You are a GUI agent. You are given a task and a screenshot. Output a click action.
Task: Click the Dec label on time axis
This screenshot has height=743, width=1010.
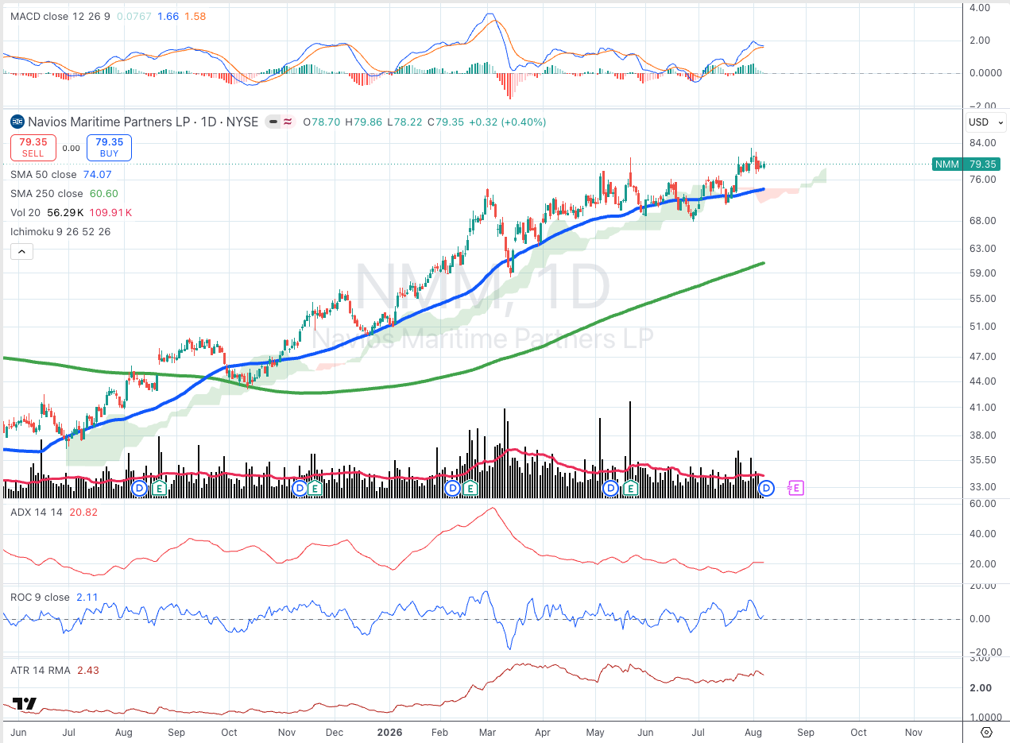click(x=334, y=732)
